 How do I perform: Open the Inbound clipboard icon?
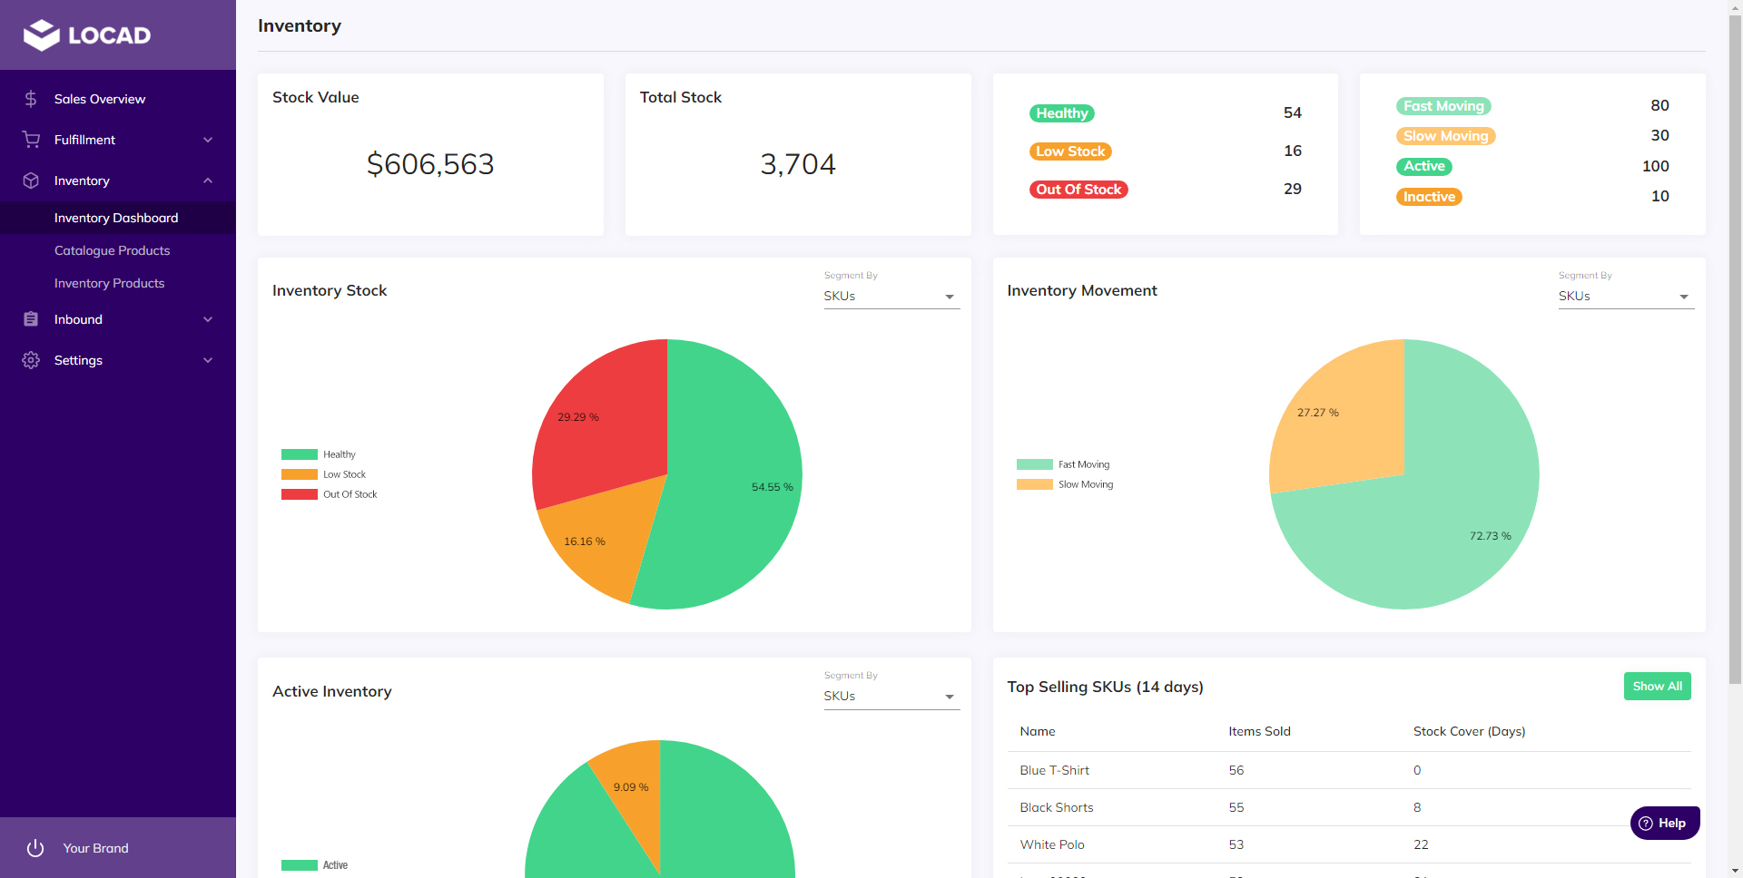coord(30,319)
